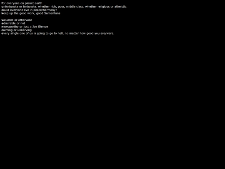
Task: Click the words 'religious or atheistic'
Action: 112,7
